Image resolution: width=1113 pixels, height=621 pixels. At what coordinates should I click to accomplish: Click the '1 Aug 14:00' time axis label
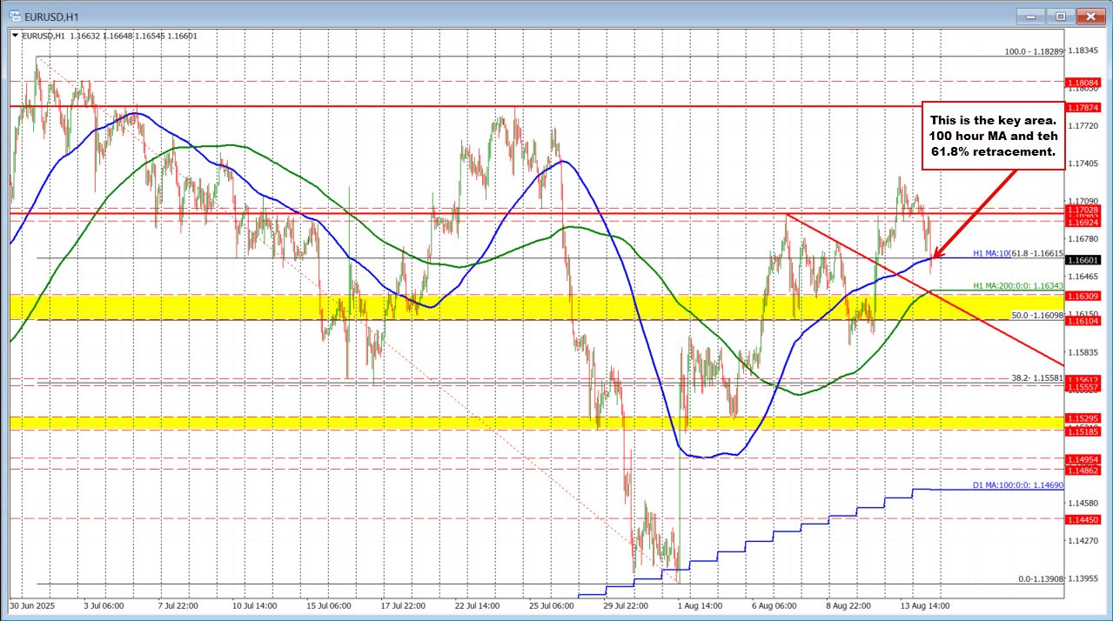point(702,604)
